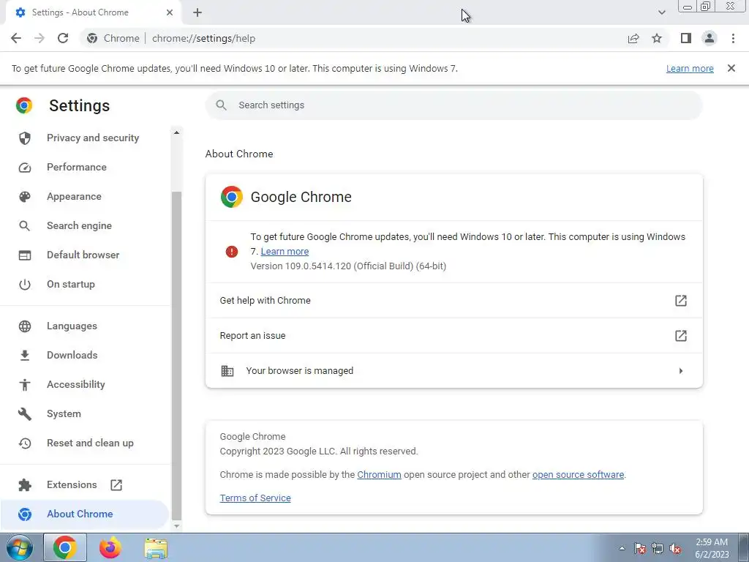The image size is (749, 562).
Task: Click the wrench icon beside System
Action: (24, 414)
